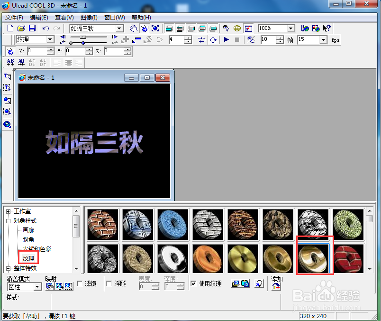
Task: Toggle ping-pong loop mode icon
Action: [201, 40]
